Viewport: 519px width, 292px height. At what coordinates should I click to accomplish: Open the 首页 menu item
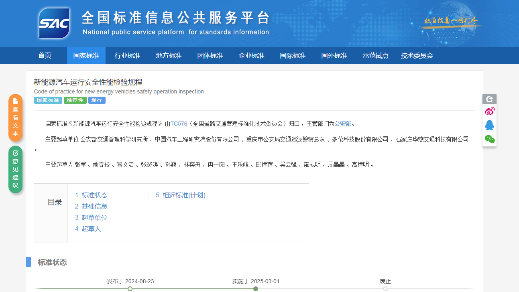tap(45, 56)
